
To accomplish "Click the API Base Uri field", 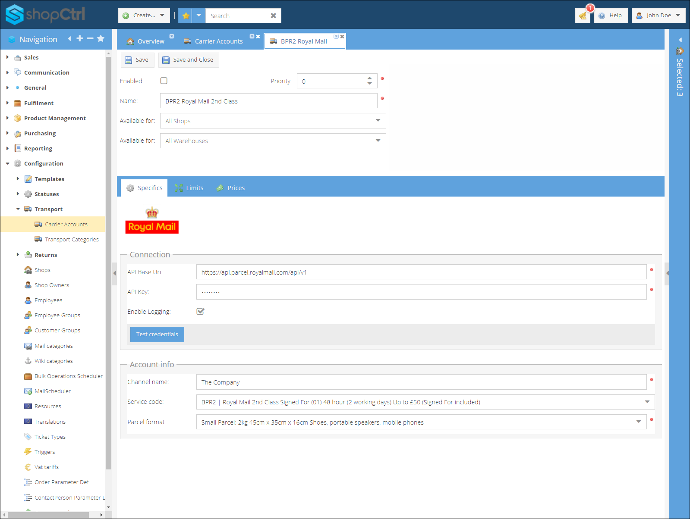I will pos(421,272).
